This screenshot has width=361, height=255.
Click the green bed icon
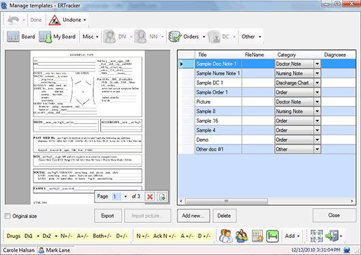tap(272, 236)
